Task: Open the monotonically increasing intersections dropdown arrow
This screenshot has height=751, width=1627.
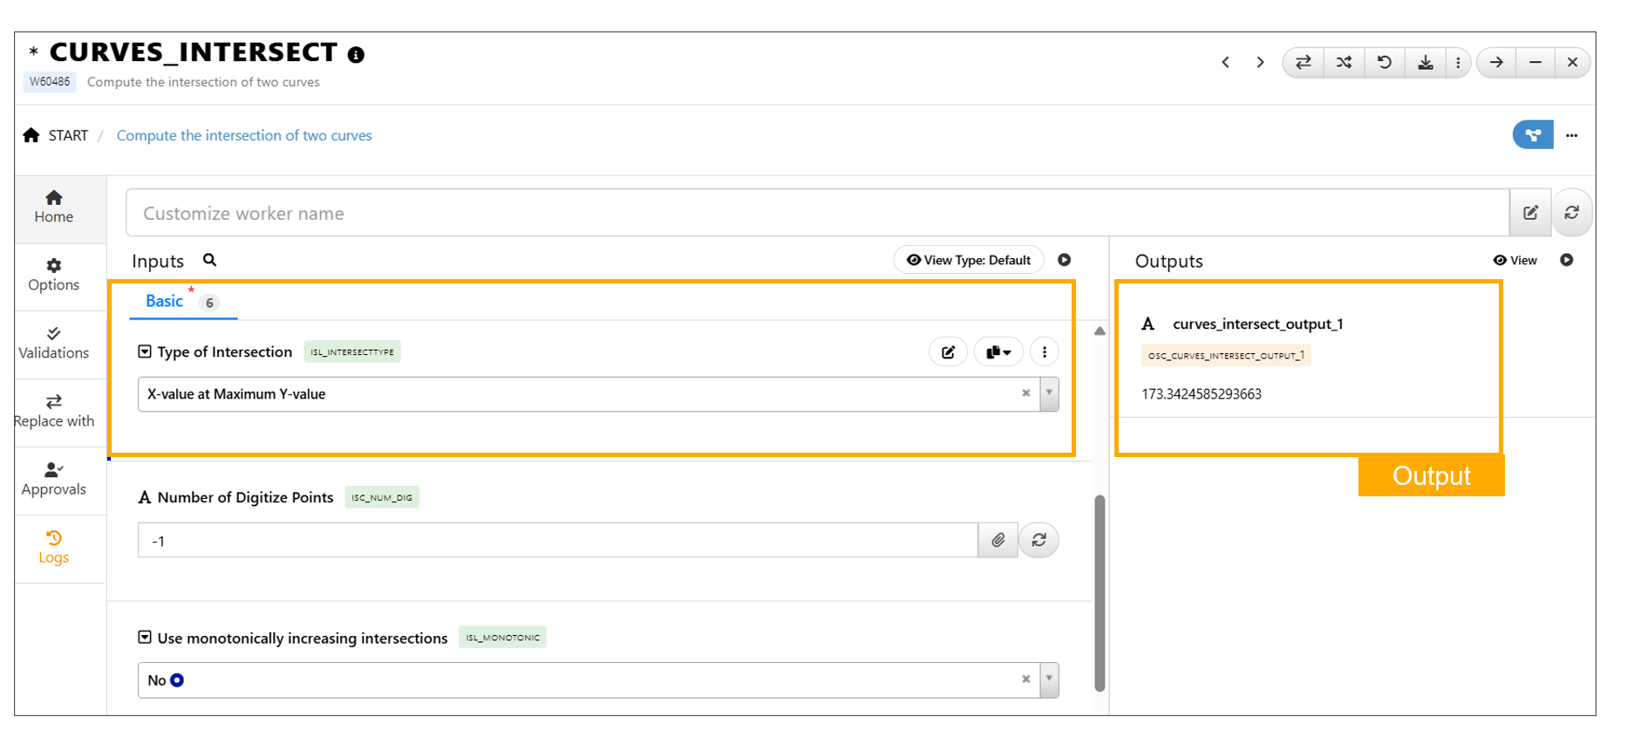Action: (1049, 679)
